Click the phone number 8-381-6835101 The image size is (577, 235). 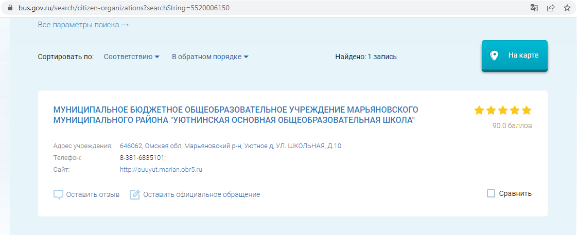pos(143,158)
